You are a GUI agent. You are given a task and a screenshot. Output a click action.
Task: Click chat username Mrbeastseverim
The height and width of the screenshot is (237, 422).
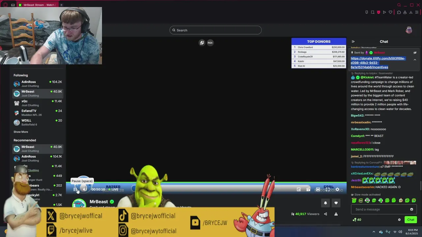[x=362, y=187]
